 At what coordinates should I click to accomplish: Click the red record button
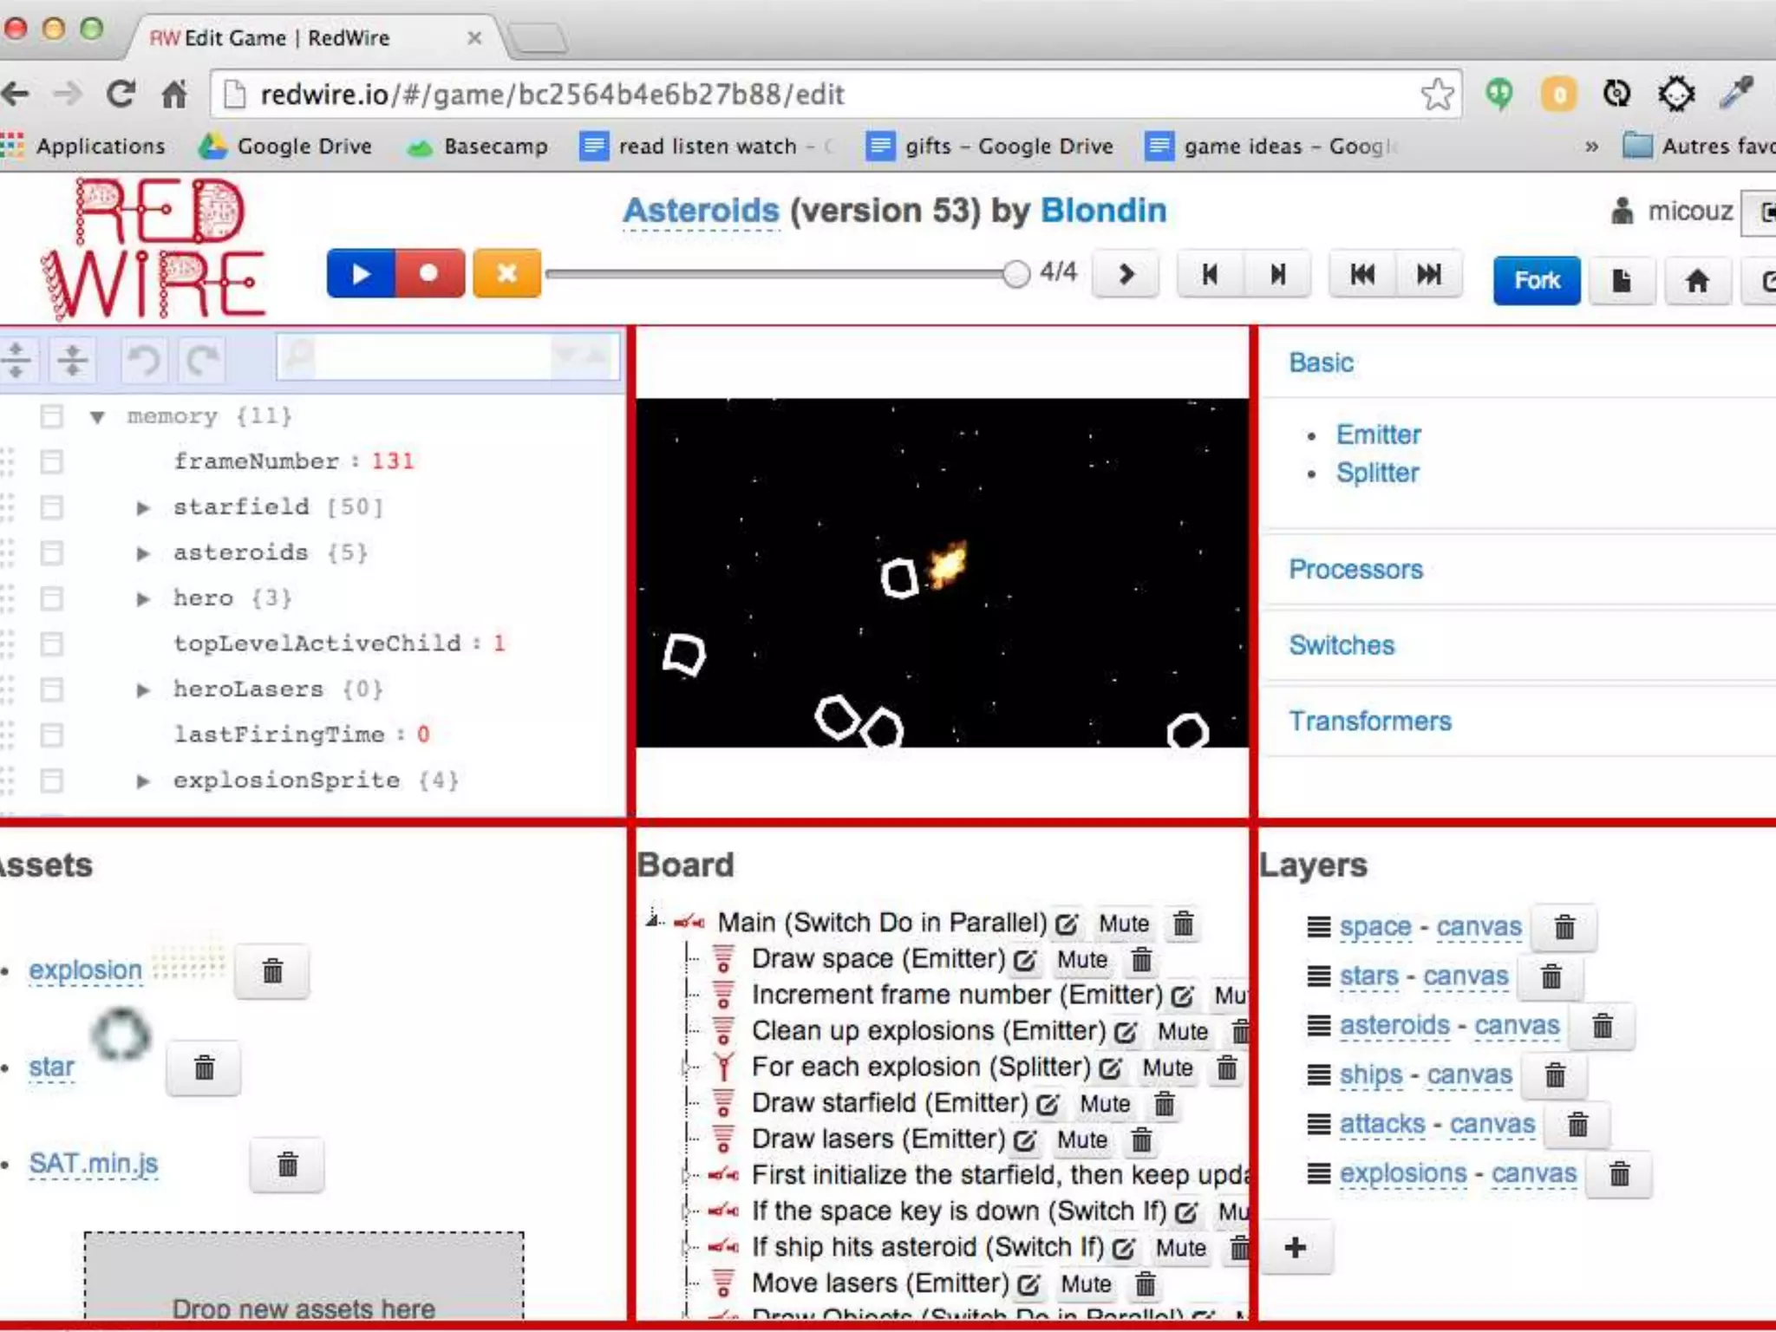tap(429, 274)
